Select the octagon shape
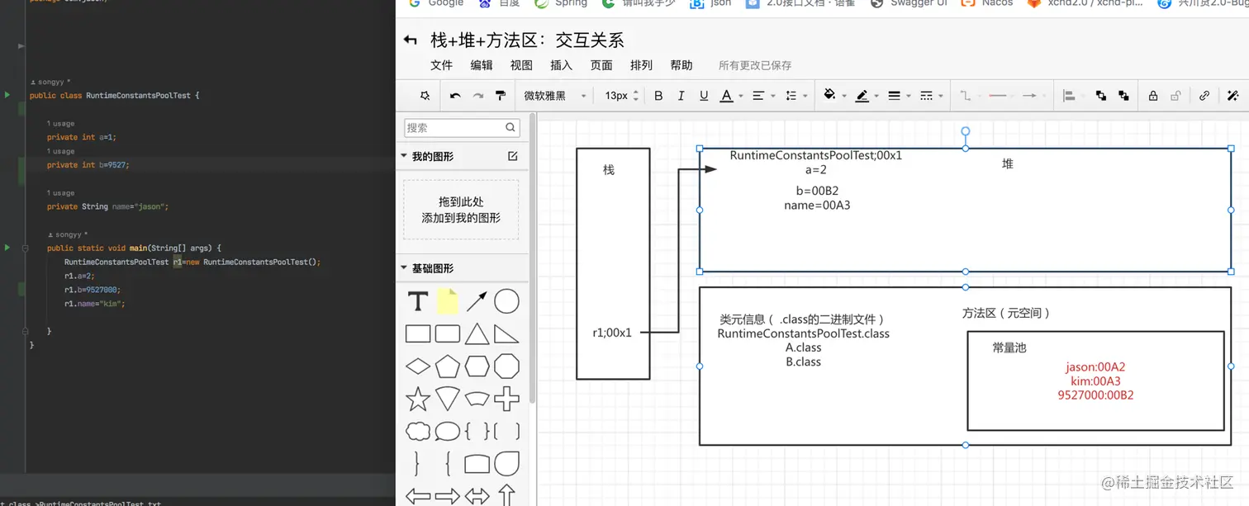This screenshot has height=506, width=1249. click(506, 366)
